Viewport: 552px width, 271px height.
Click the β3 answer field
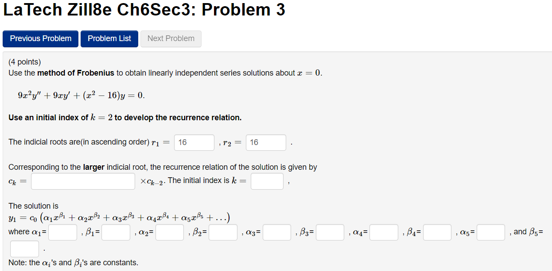(x=330, y=233)
